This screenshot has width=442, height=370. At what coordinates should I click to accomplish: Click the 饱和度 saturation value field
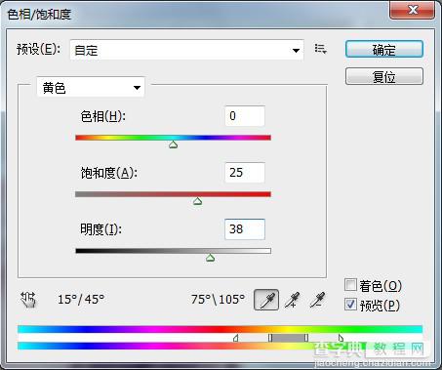(245, 173)
